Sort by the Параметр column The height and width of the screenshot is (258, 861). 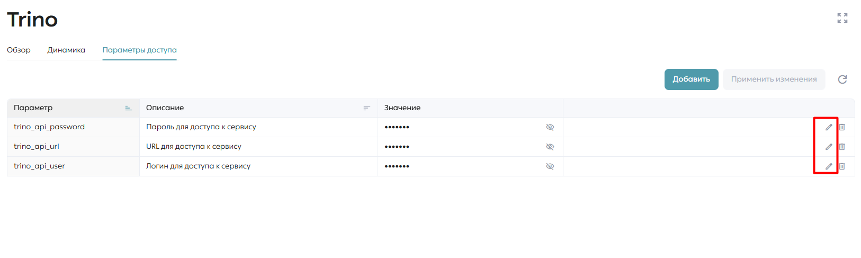coord(128,108)
